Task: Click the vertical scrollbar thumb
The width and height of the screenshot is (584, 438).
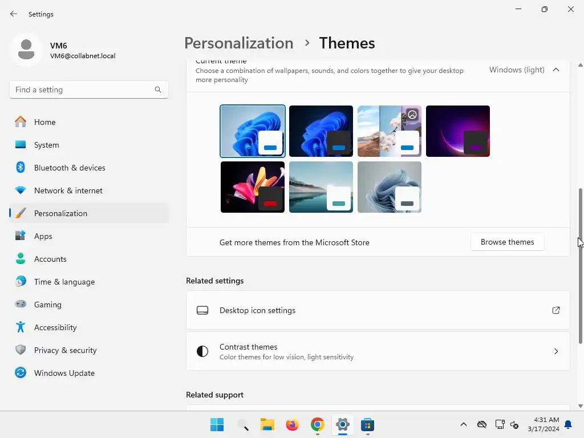Action: point(580,266)
